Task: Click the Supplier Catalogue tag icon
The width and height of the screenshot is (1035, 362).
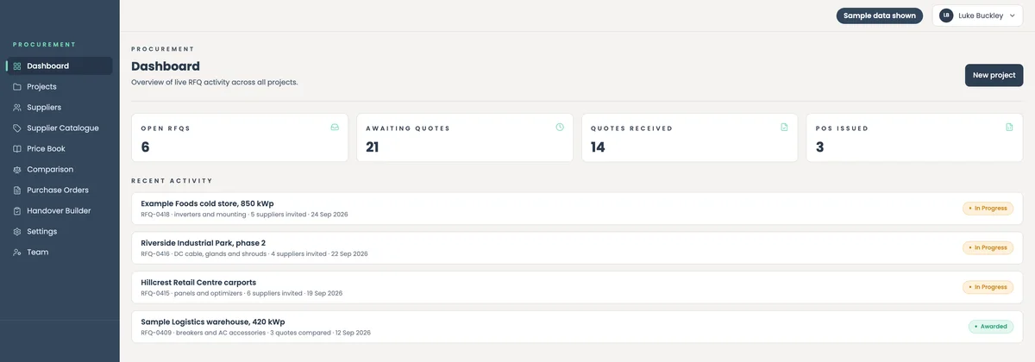Action: [17, 128]
